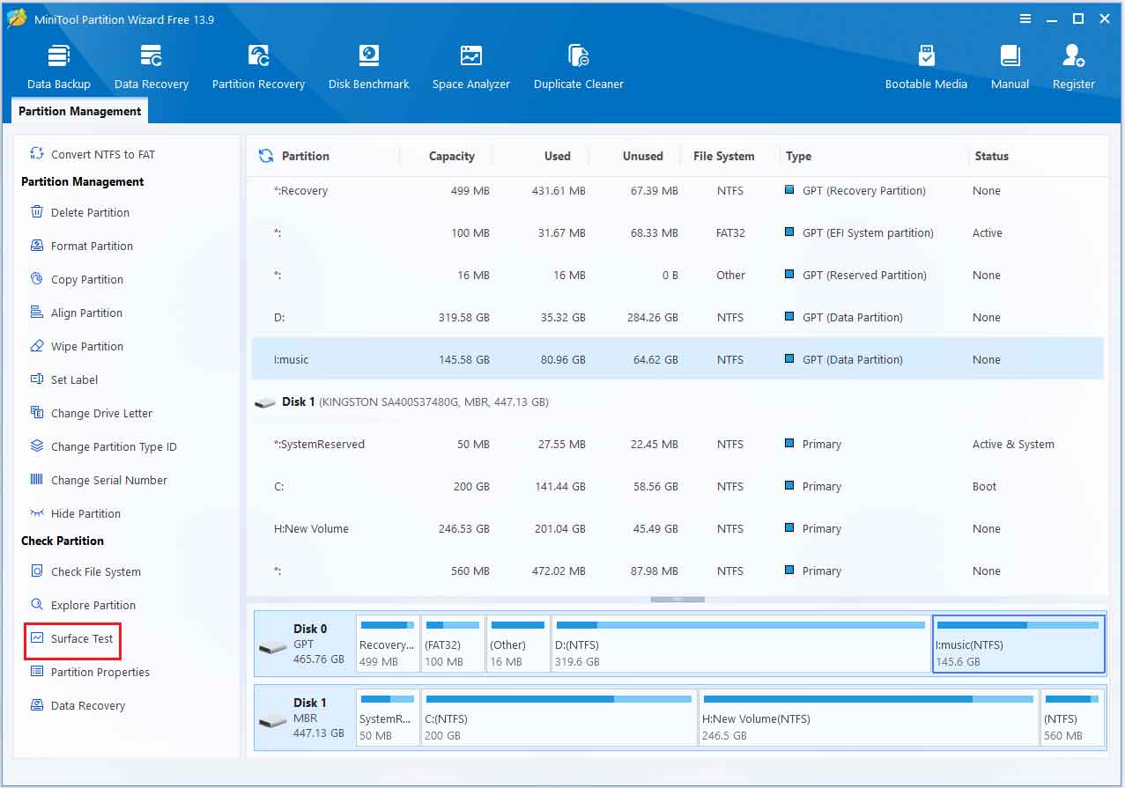Image resolution: width=1125 pixels, height=788 pixels.
Task: Choose Delete Partition in sidebar
Action: (x=80, y=212)
